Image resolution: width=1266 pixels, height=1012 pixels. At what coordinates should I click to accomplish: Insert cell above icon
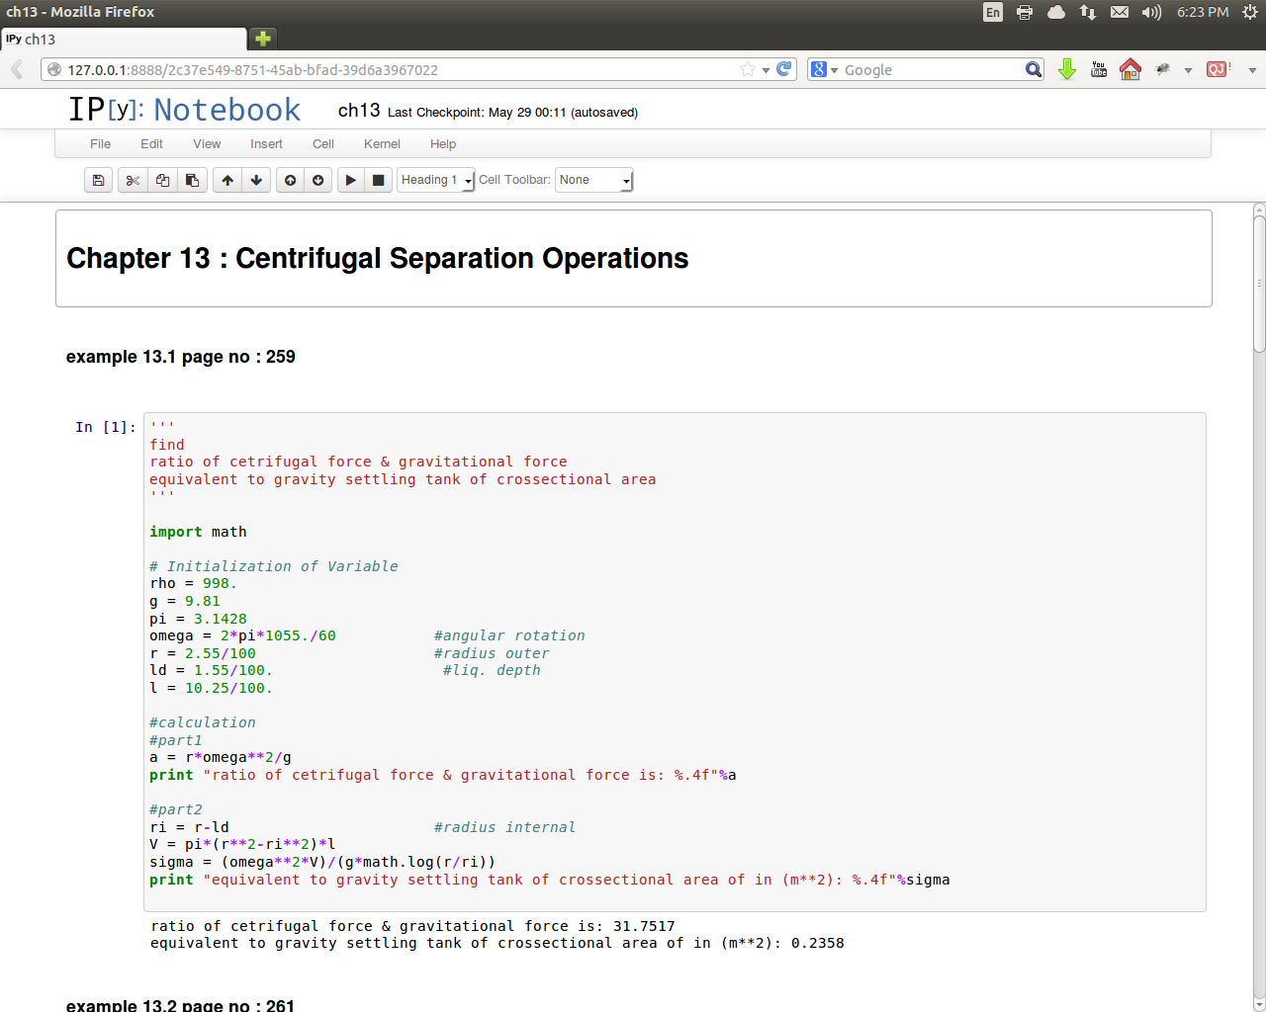[x=290, y=180]
